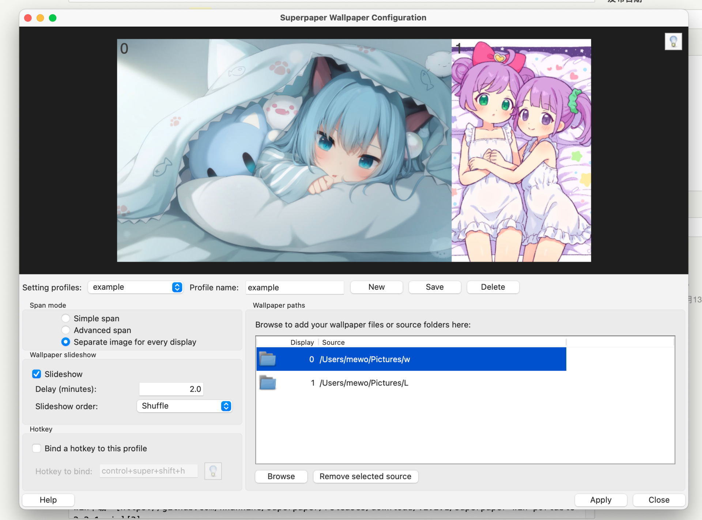Viewport: 702px width, 520px height.
Task: Open the Slideshow order Shuffle dropdown
Action: click(185, 406)
